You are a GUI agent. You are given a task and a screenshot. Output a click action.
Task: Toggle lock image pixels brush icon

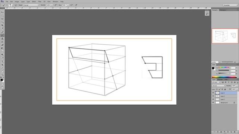tap(220, 89)
